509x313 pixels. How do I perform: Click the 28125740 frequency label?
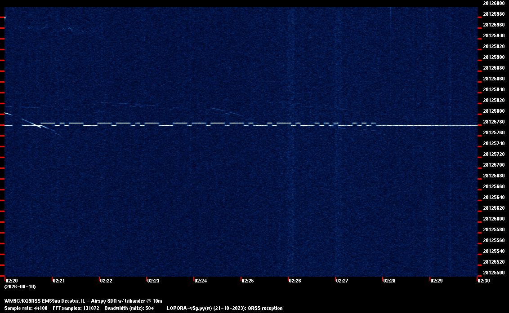[494, 143]
